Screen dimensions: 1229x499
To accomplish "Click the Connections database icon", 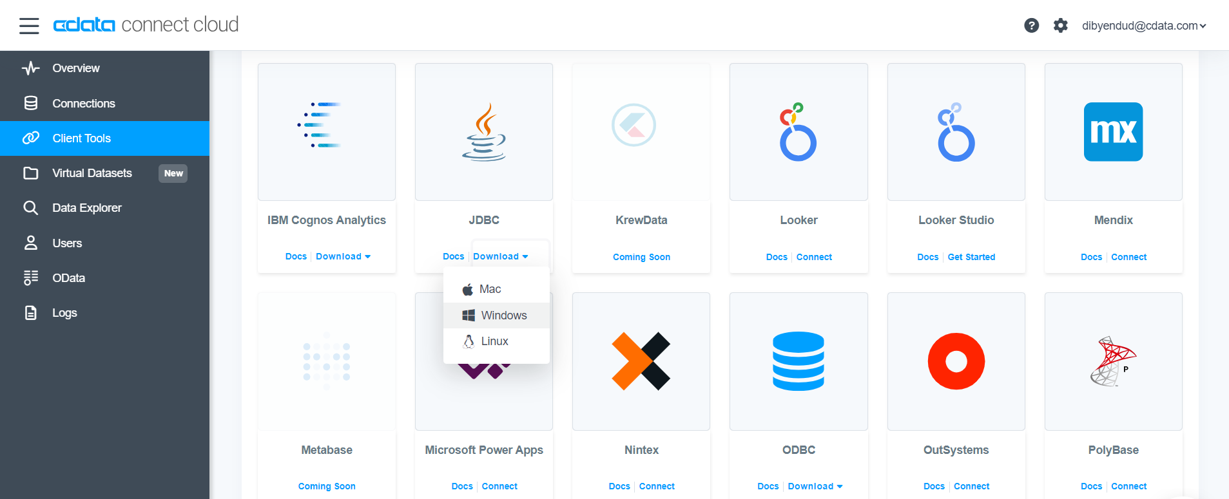I will [31, 103].
